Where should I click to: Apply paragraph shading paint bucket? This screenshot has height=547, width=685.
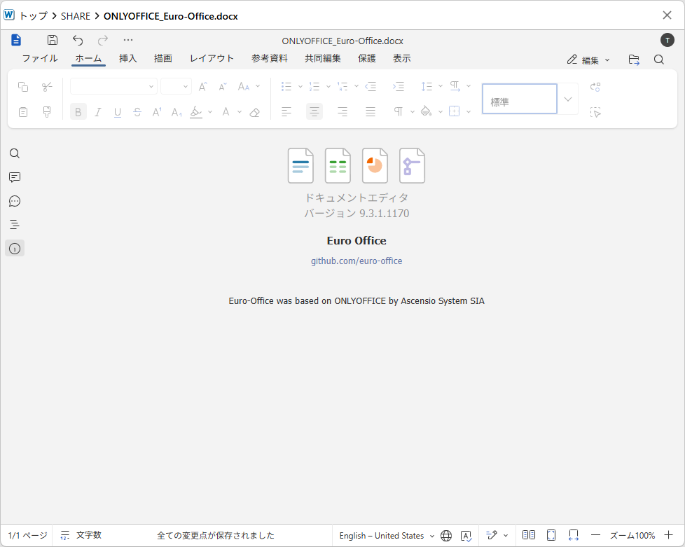click(x=427, y=112)
